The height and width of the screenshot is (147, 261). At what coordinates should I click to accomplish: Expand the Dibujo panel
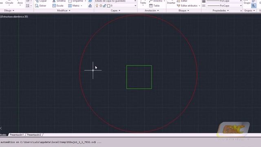(9, 11)
